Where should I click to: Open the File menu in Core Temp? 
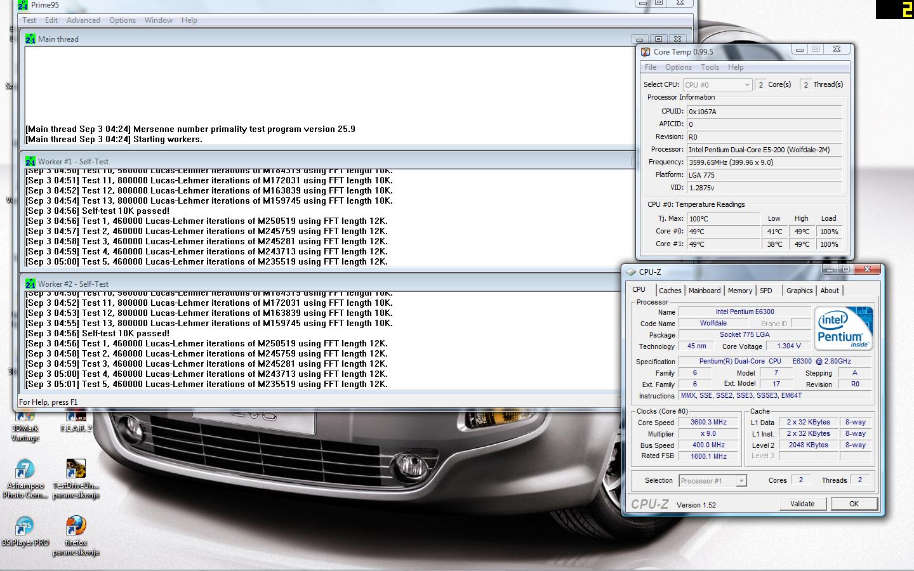pyautogui.click(x=651, y=67)
